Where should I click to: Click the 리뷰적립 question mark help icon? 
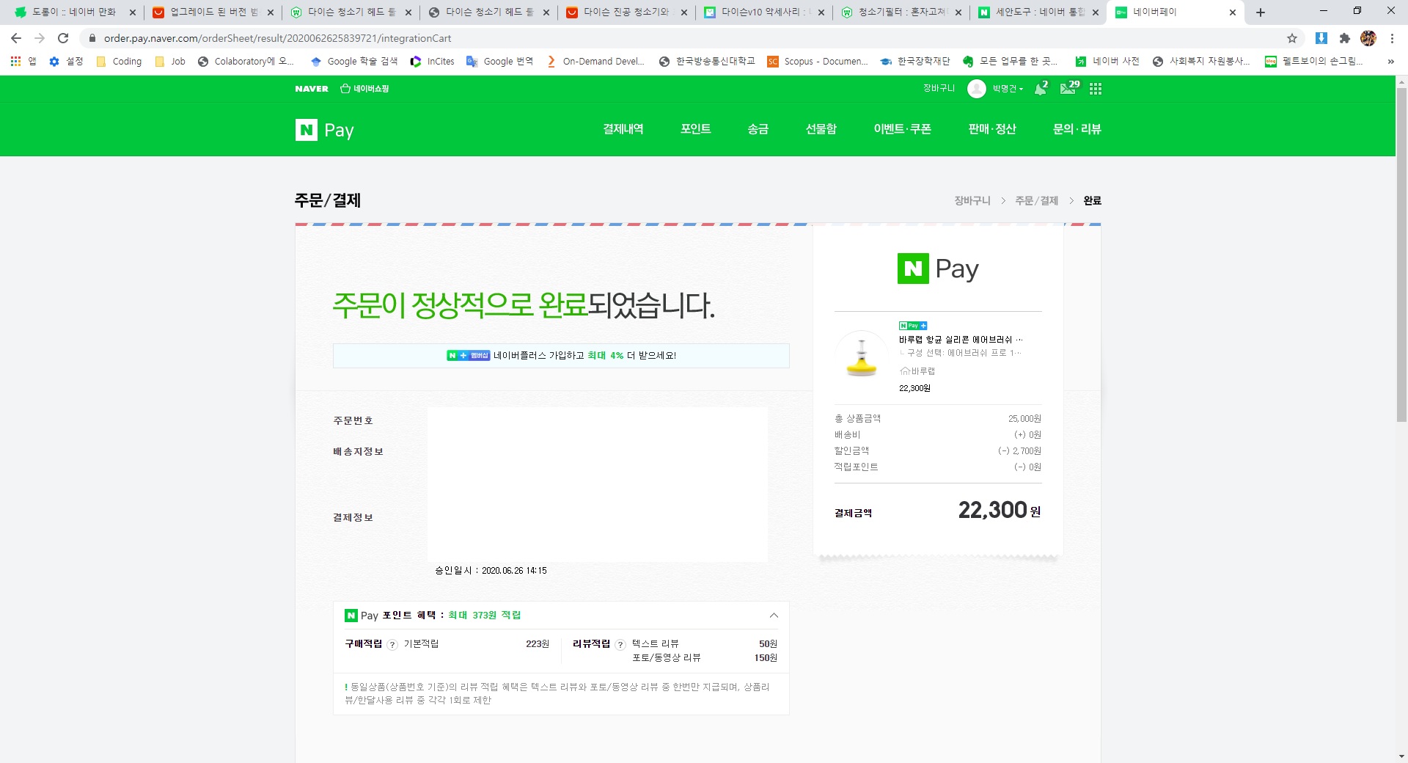(x=620, y=645)
